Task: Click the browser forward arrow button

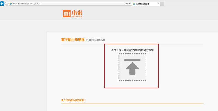Action: 7,4
